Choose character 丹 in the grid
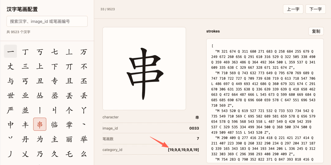The height and width of the screenshot is (165, 331). [25, 139]
